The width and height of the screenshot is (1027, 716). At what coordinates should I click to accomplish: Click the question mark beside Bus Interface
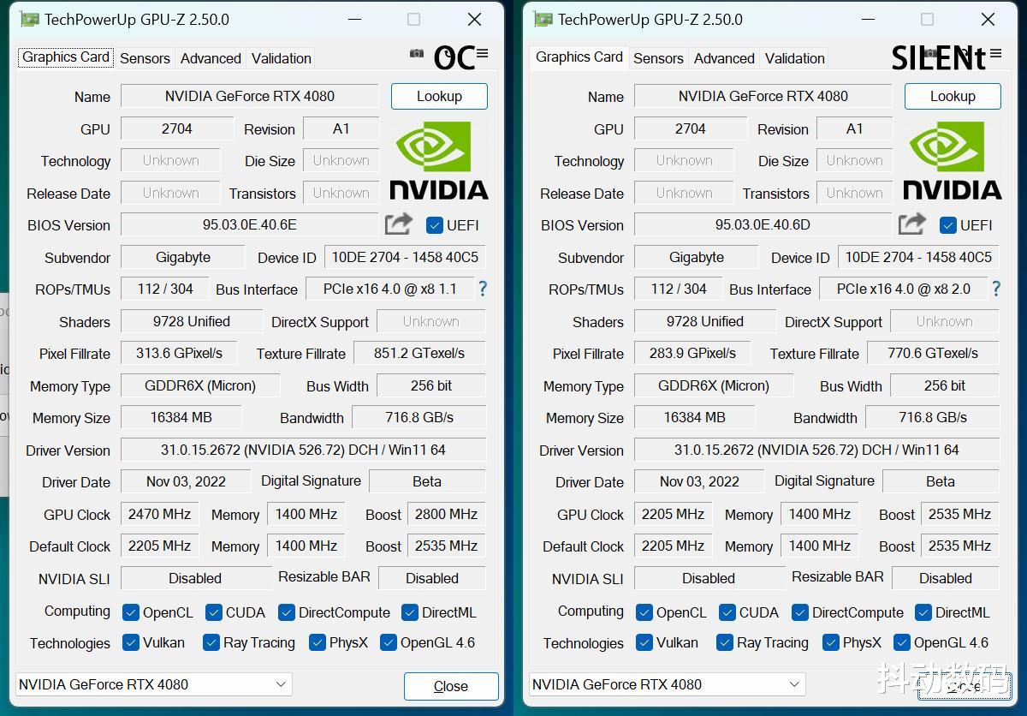tap(482, 289)
